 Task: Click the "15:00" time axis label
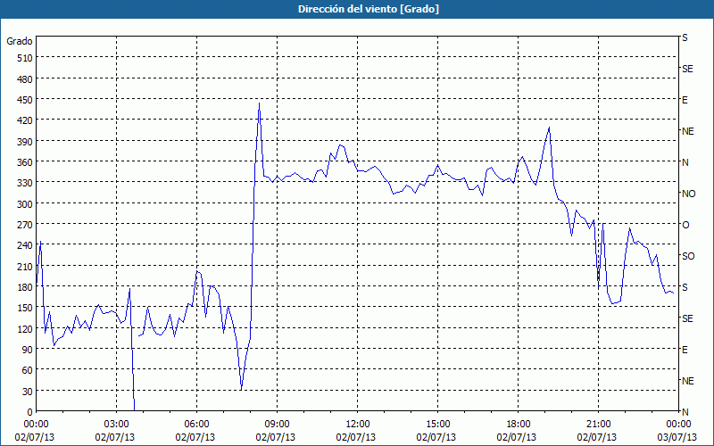(x=437, y=425)
